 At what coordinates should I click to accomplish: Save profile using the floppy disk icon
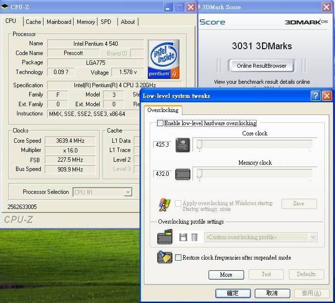183,237
